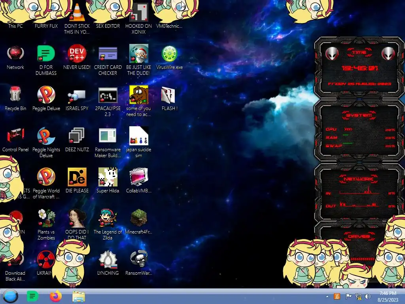Screen dimensions: 405x304
Task: Open the Ransomware Maker Build icon
Action: tap(108, 136)
